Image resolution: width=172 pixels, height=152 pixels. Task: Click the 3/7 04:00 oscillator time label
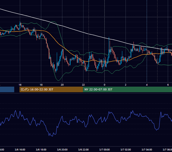147,149
